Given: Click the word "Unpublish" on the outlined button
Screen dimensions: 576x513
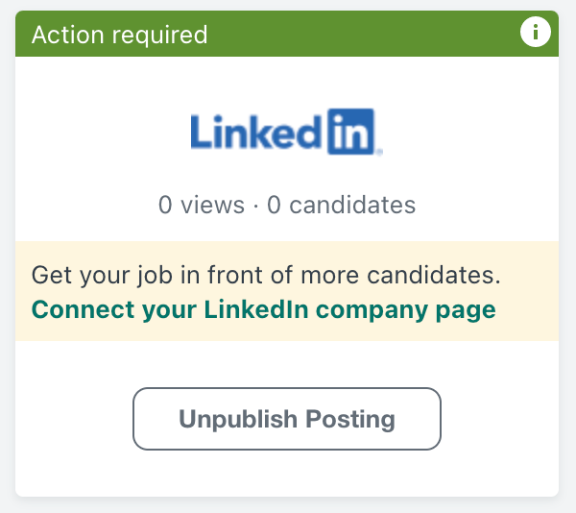Looking at the screenshot, I should [238, 419].
